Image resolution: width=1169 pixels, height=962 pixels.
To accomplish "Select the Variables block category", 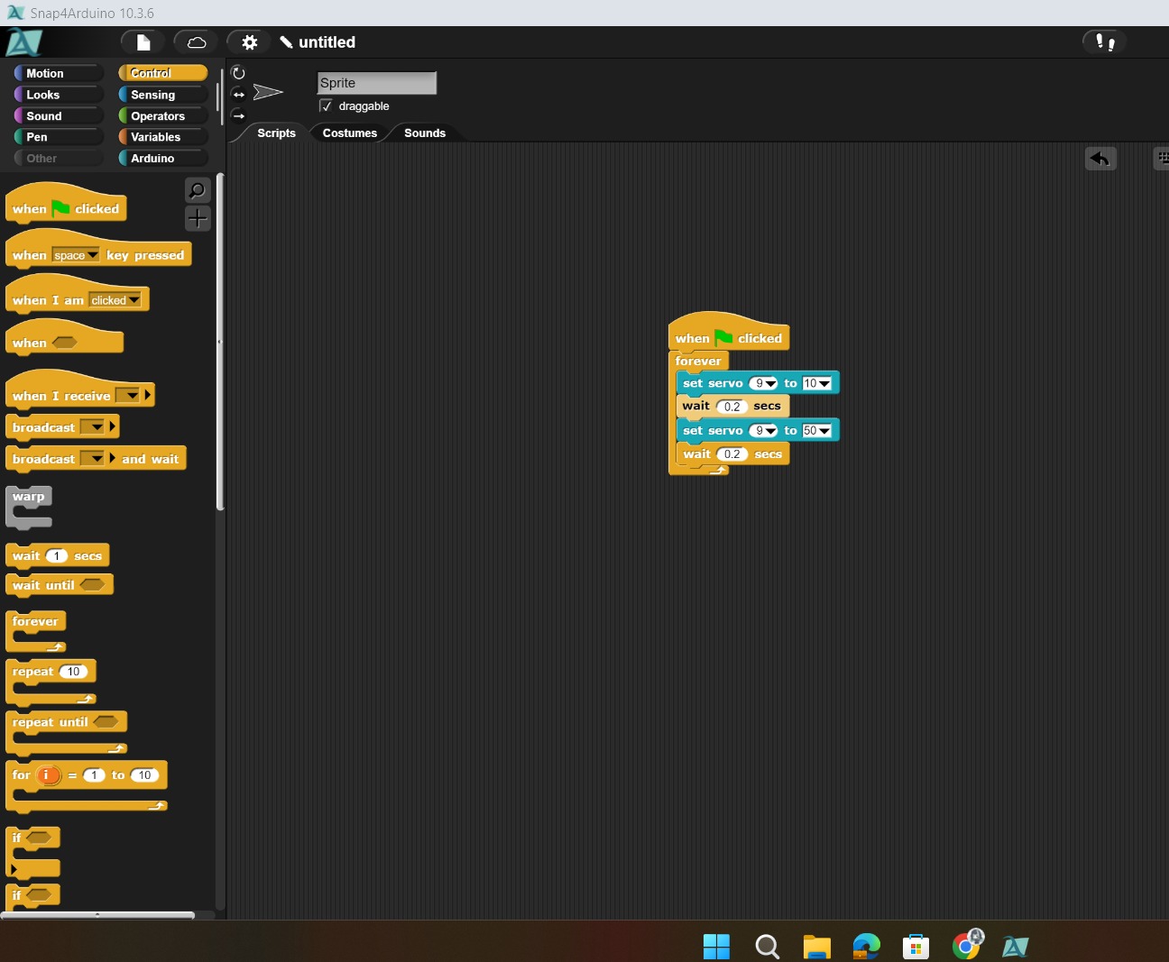I will pyautogui.click(x=163, y=137).
